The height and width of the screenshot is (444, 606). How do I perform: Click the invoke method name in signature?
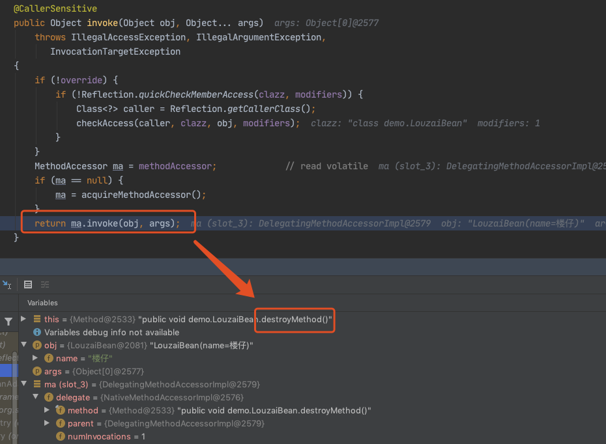tap(102, 23)
